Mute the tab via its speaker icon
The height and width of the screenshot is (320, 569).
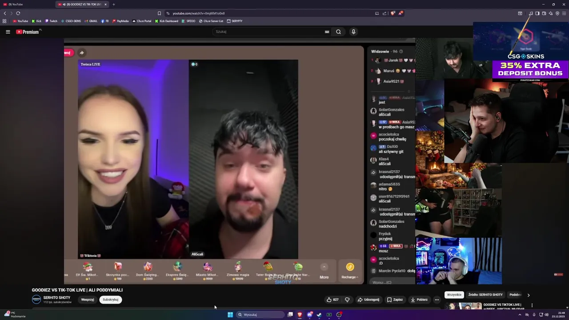pyautogui.click(x=64, y=4)
